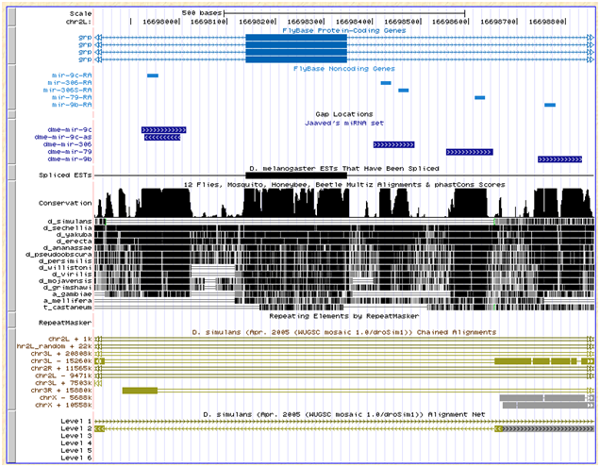The width and height of the screenshot is (600, 467).
Task: Click the dme-mir-306 miRNA bar
Action: click(x=393, y=144)
